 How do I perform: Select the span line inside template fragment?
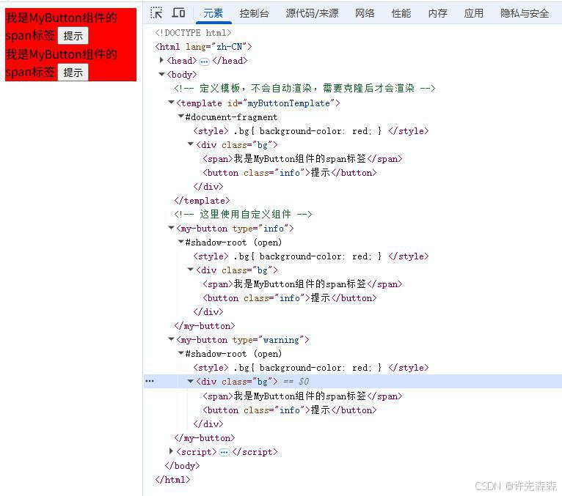pos(302,158)
